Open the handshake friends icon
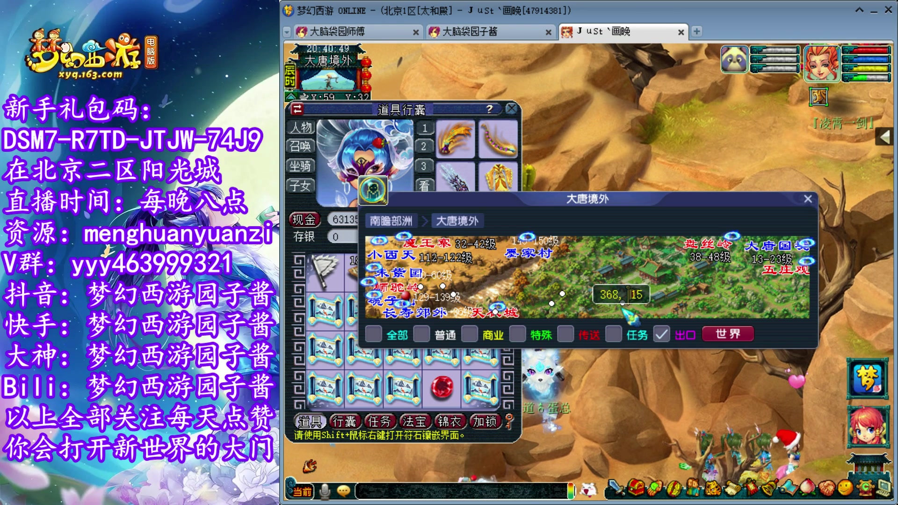 coord(826,489)
